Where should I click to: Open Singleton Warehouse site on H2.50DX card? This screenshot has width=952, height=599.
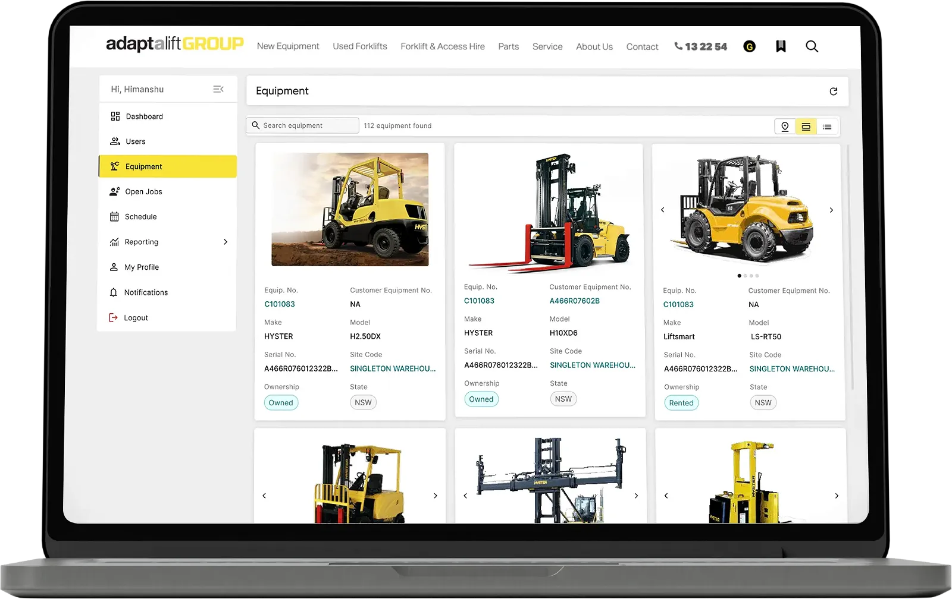pos(393,368)
